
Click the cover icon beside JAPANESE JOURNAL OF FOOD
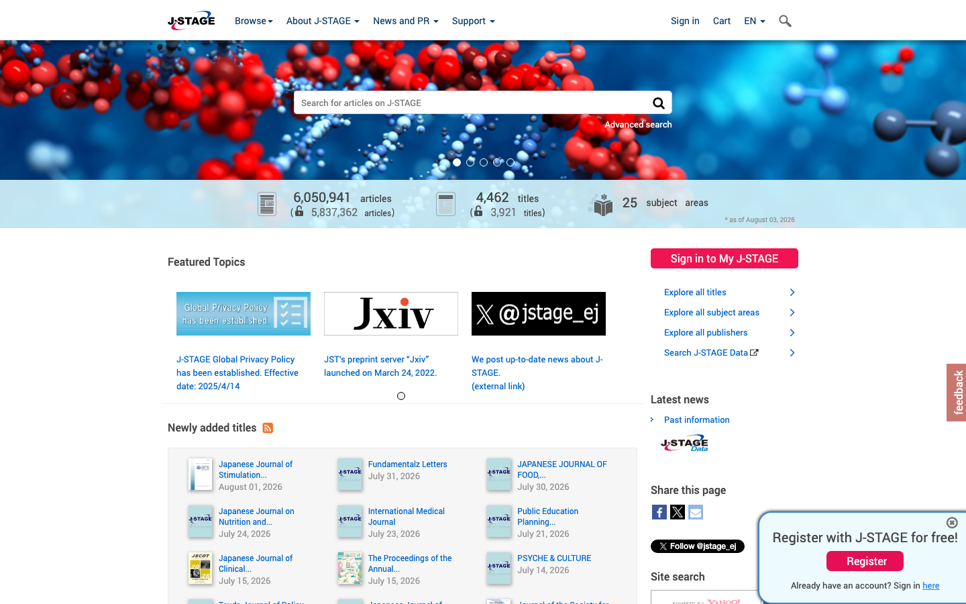point(499,474)
